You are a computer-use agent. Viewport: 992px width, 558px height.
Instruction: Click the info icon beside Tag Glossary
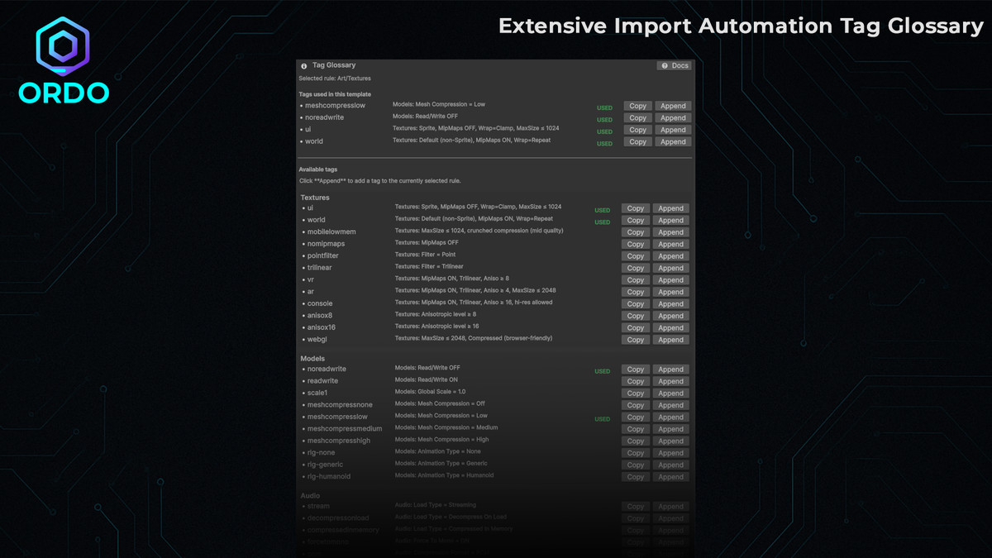tap(303, 64)
